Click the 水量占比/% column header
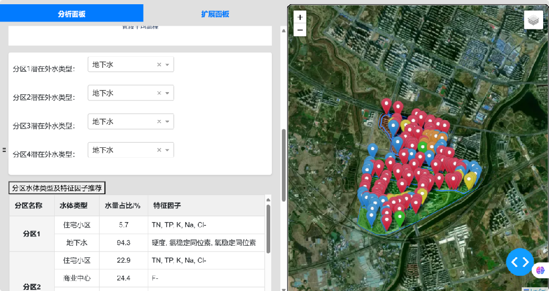The image size is (549, 291). (x=124, y=206)
